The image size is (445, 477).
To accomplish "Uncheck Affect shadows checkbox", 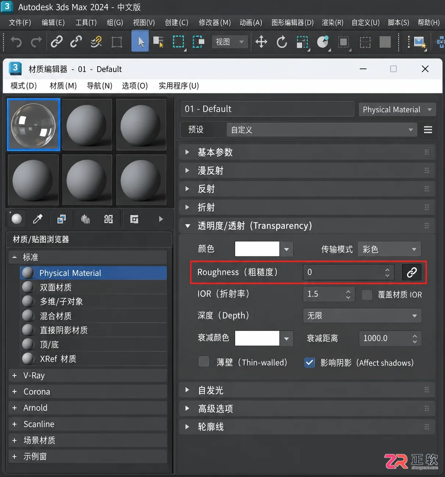I will pos(310,362).
